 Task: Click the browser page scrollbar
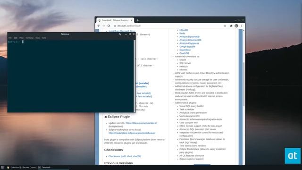pyautogui.click(x=243, y=84)
